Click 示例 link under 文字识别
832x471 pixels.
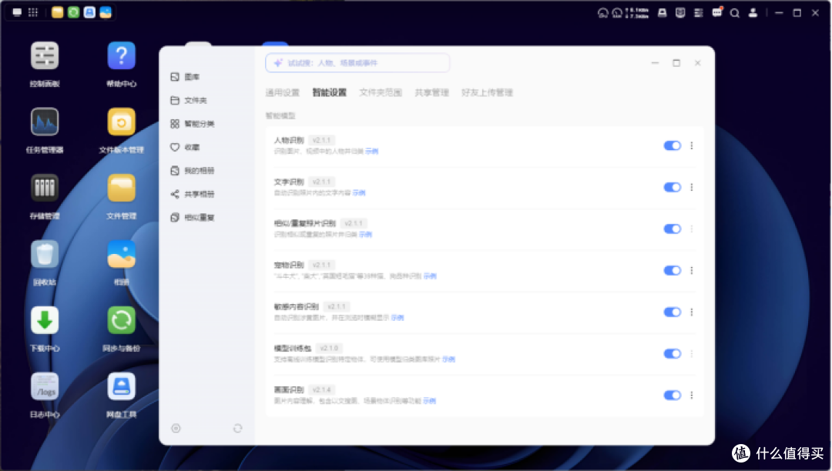point(359,193)
